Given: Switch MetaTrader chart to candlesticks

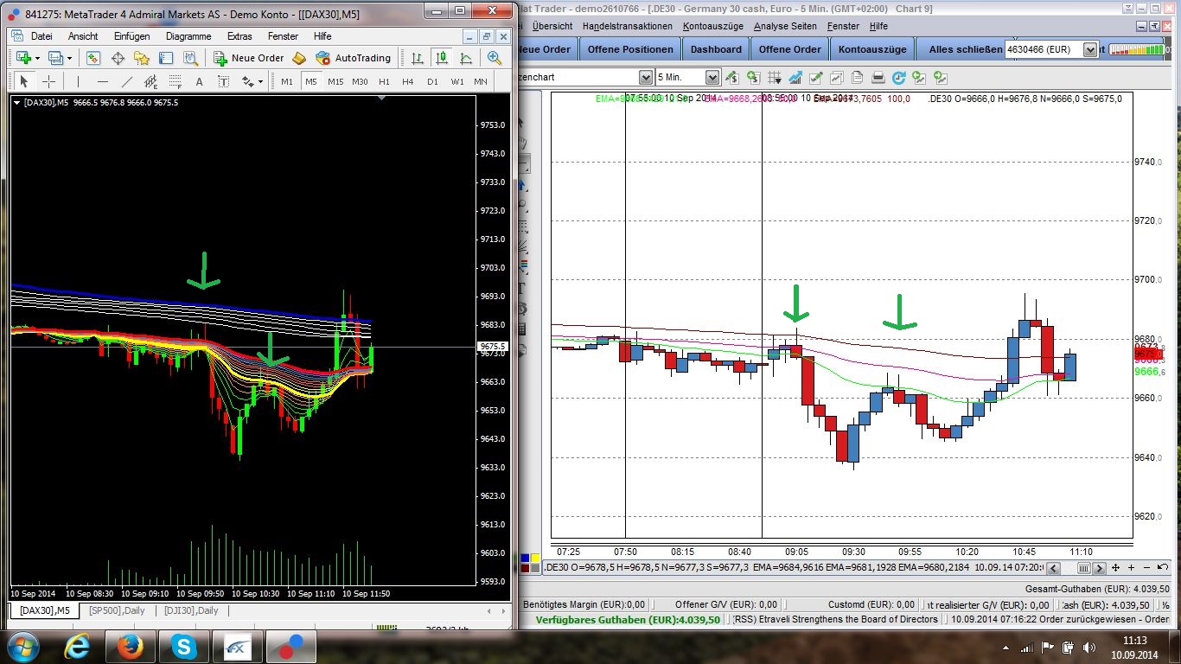Looking at the screenshot, I should point(442,58).
